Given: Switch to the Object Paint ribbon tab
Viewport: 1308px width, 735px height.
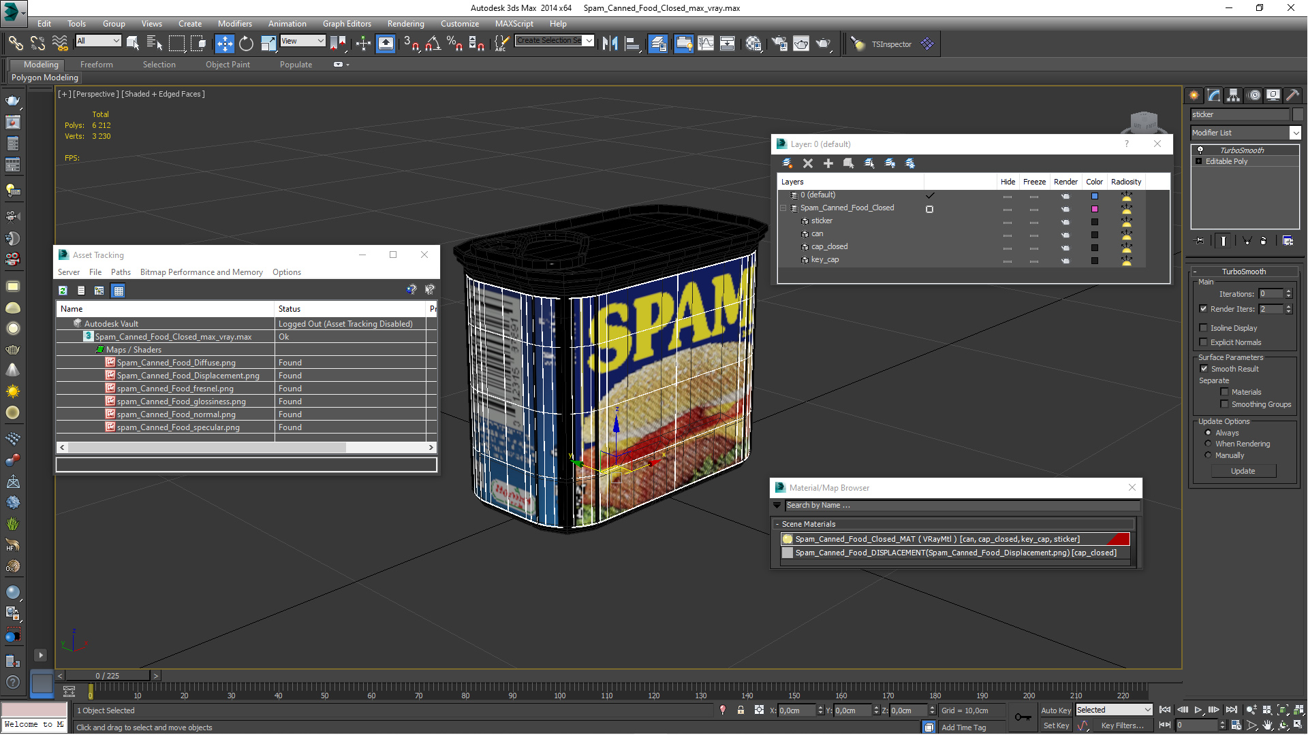Looking at the screenshot, I should (228, 65).
